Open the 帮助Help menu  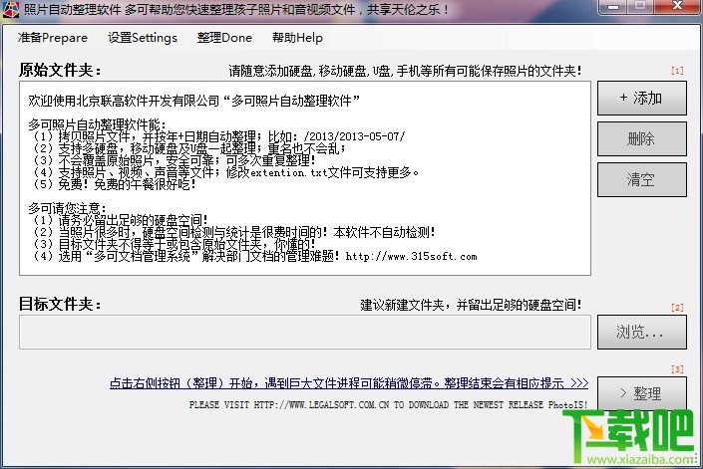click(297, 38)
